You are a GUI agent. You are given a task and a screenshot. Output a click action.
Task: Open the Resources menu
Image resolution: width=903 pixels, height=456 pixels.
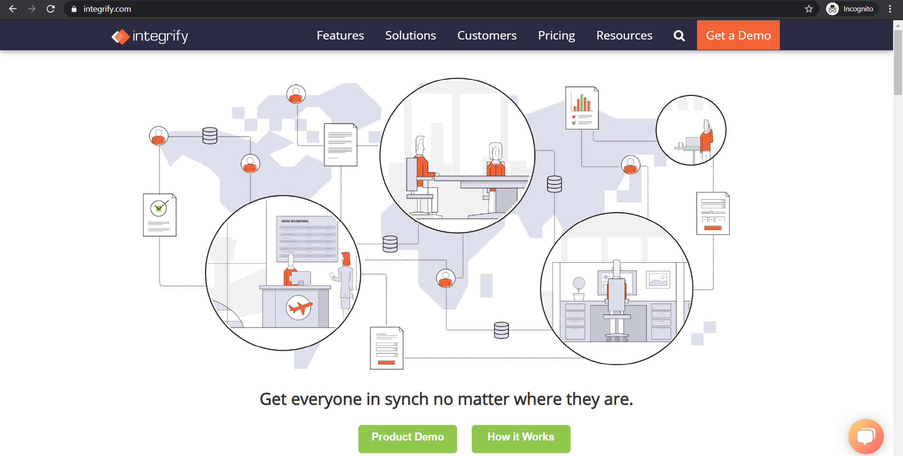point(624,35)
